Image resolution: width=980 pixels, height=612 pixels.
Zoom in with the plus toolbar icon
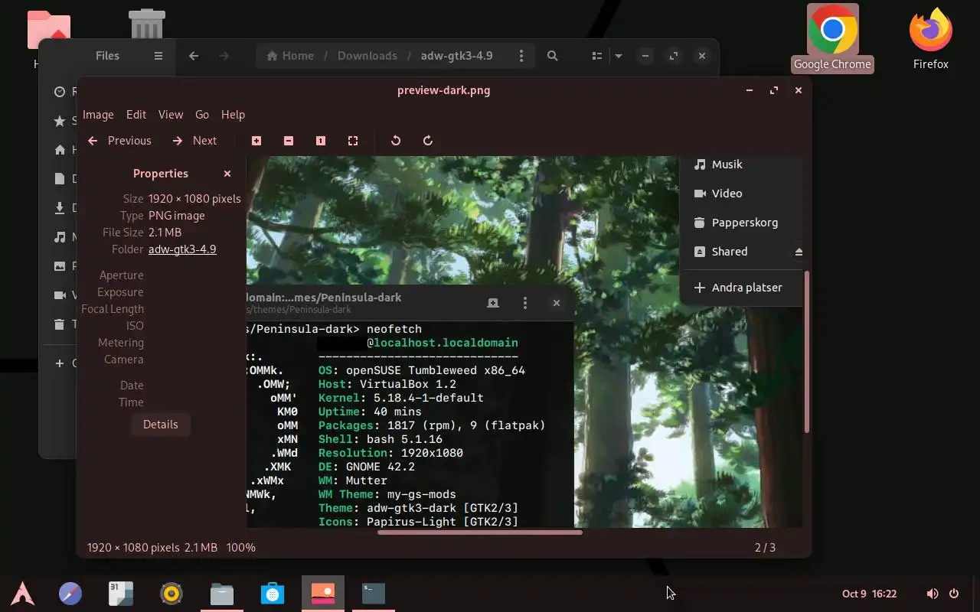[256, 141]
